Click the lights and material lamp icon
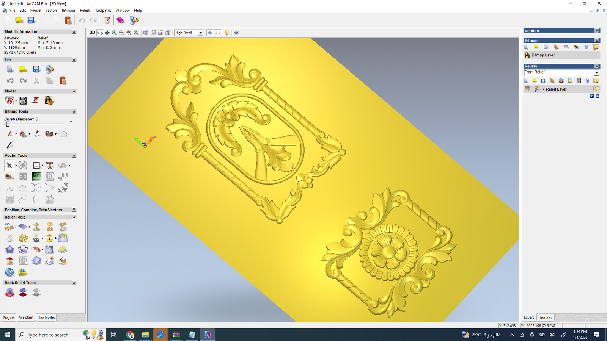 227,33
